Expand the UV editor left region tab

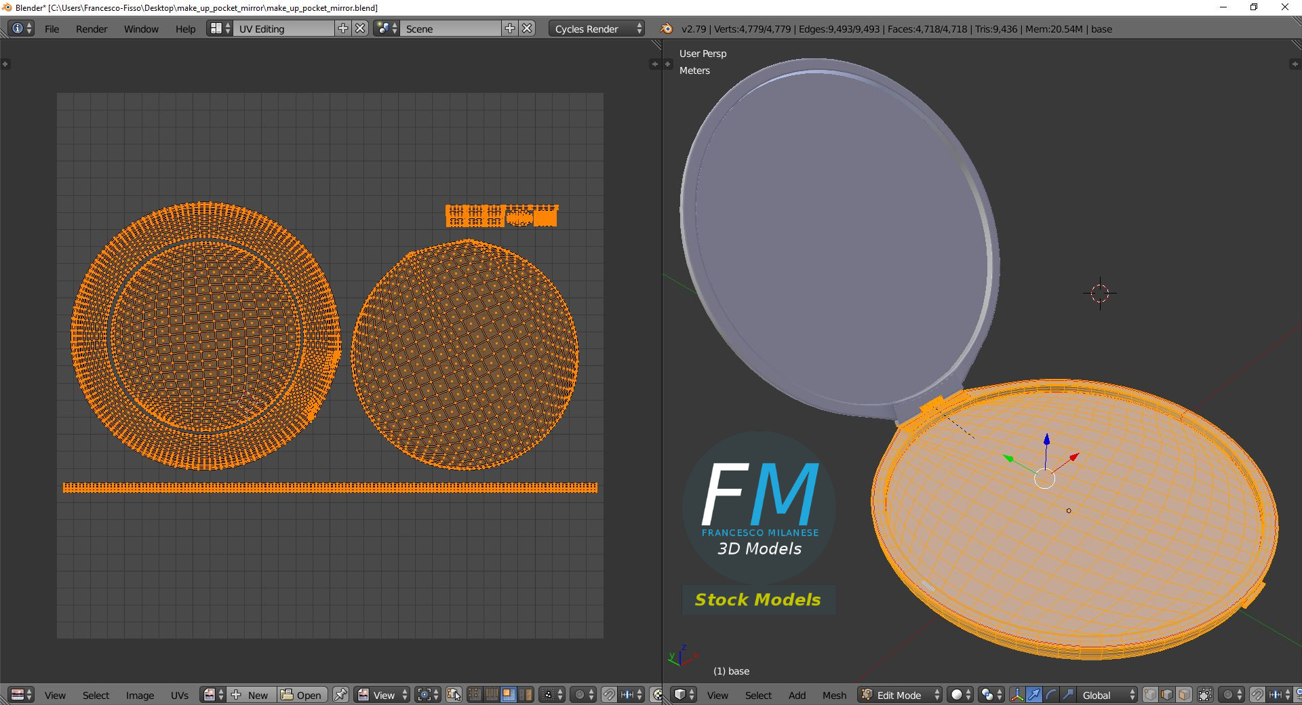[5, 64]
